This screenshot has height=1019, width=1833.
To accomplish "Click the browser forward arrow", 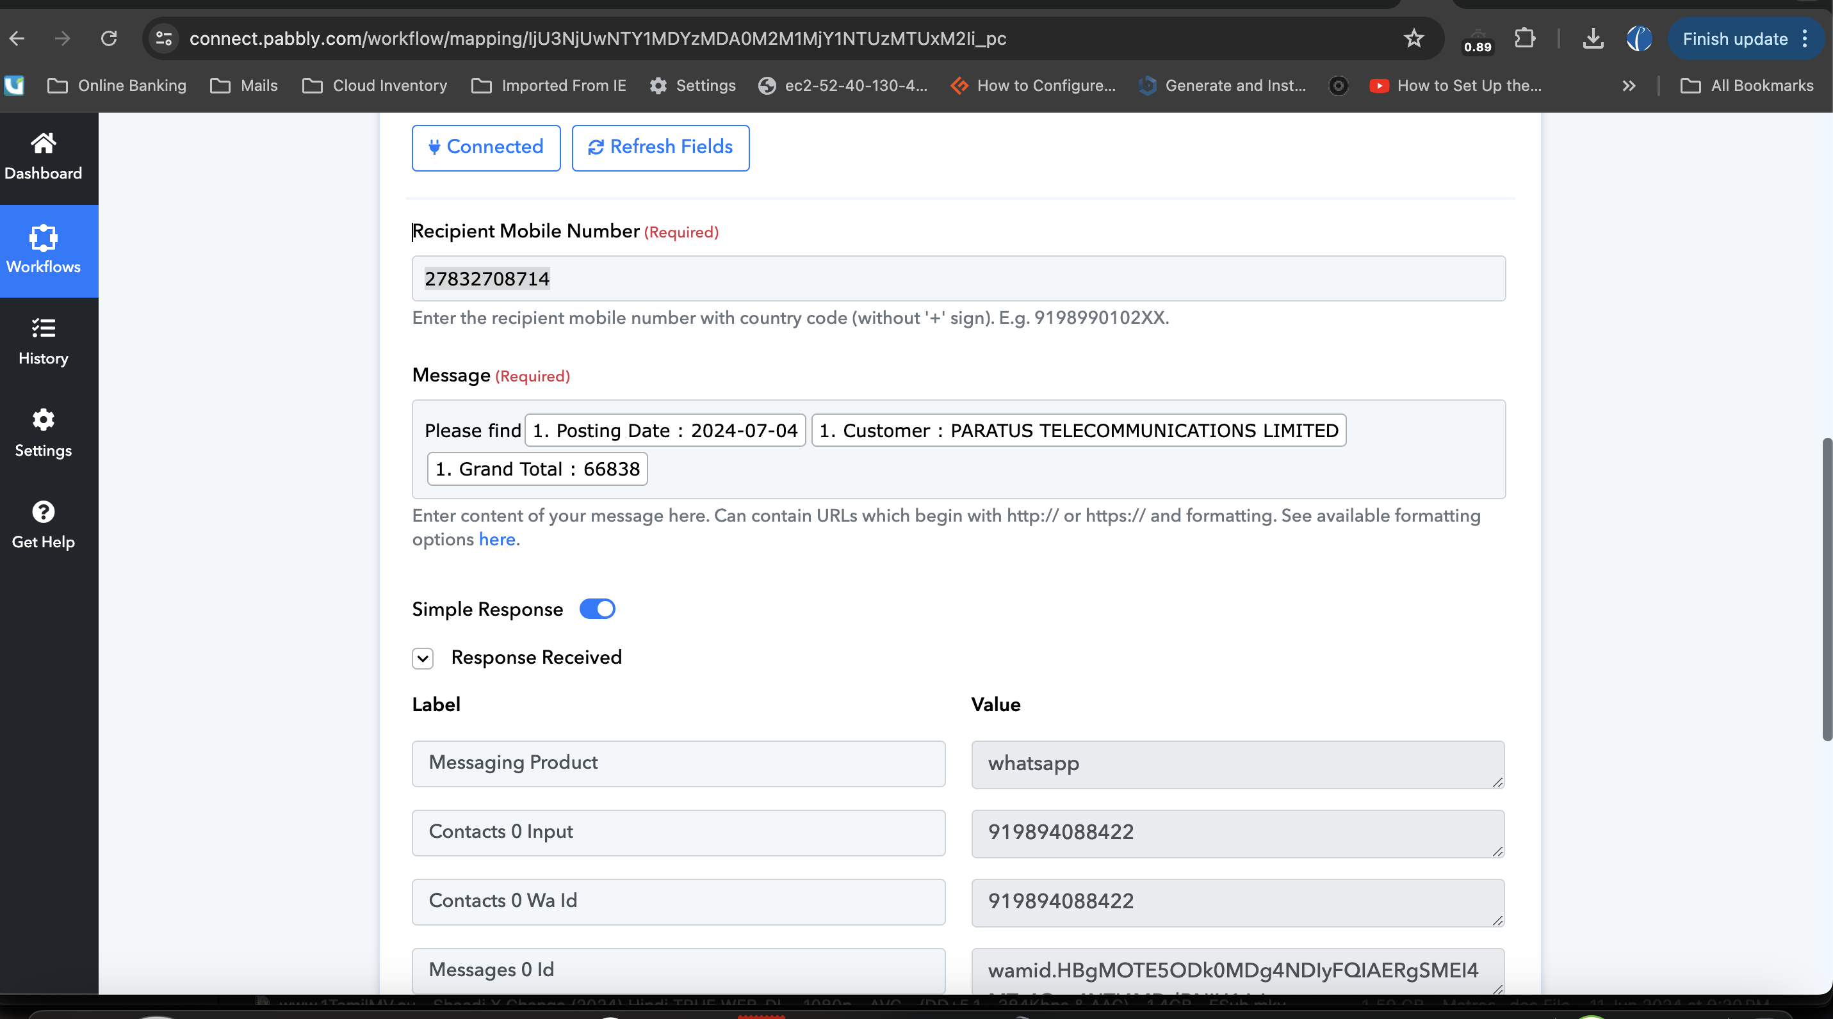I will coord(63,38).
